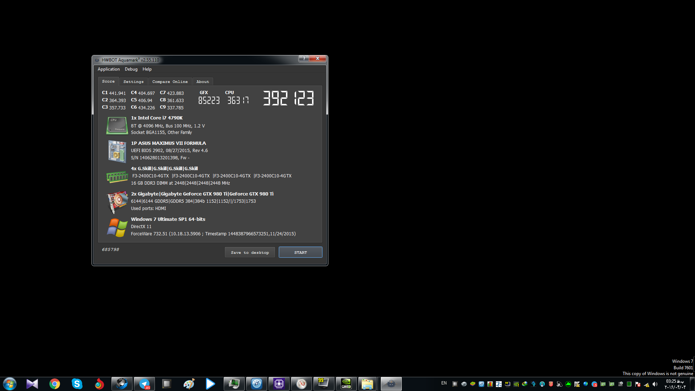Click the START benchmark button
Viewport: 695px width, 391px height.
300,252
